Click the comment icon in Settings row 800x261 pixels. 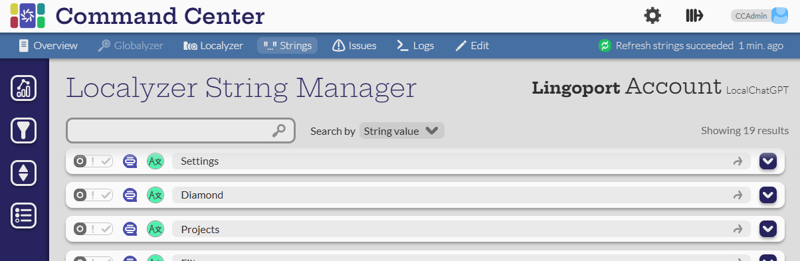(131, 161)
